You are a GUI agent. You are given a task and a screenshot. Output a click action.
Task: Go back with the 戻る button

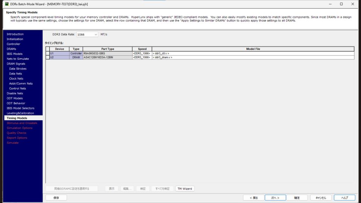tap(253, 198)
